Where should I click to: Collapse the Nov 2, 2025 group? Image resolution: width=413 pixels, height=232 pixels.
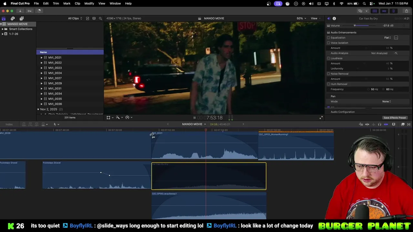pyautogui.click(x=38, y=109)
